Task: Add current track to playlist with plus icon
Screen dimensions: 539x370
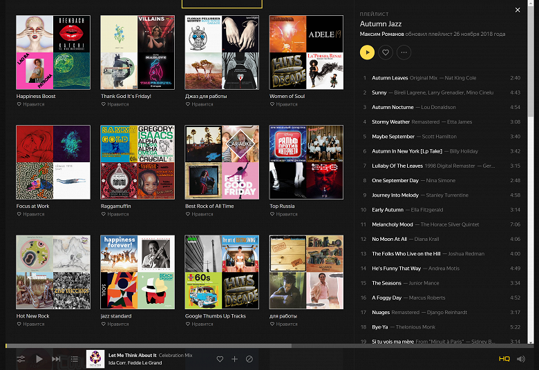Action: (234, 359)
